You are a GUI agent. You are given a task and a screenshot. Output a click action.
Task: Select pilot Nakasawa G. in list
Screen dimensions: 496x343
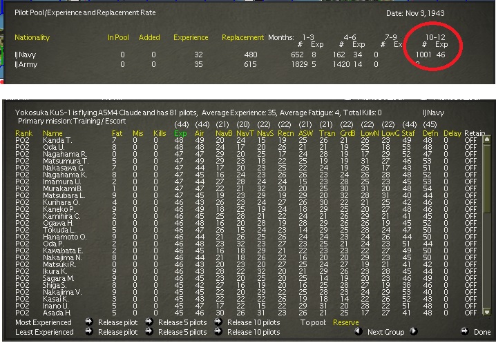[x=64, y=168]
